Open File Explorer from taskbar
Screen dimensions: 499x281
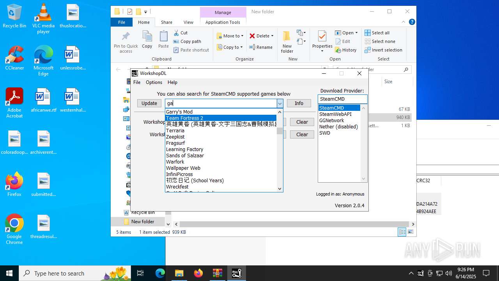(179, 273)
